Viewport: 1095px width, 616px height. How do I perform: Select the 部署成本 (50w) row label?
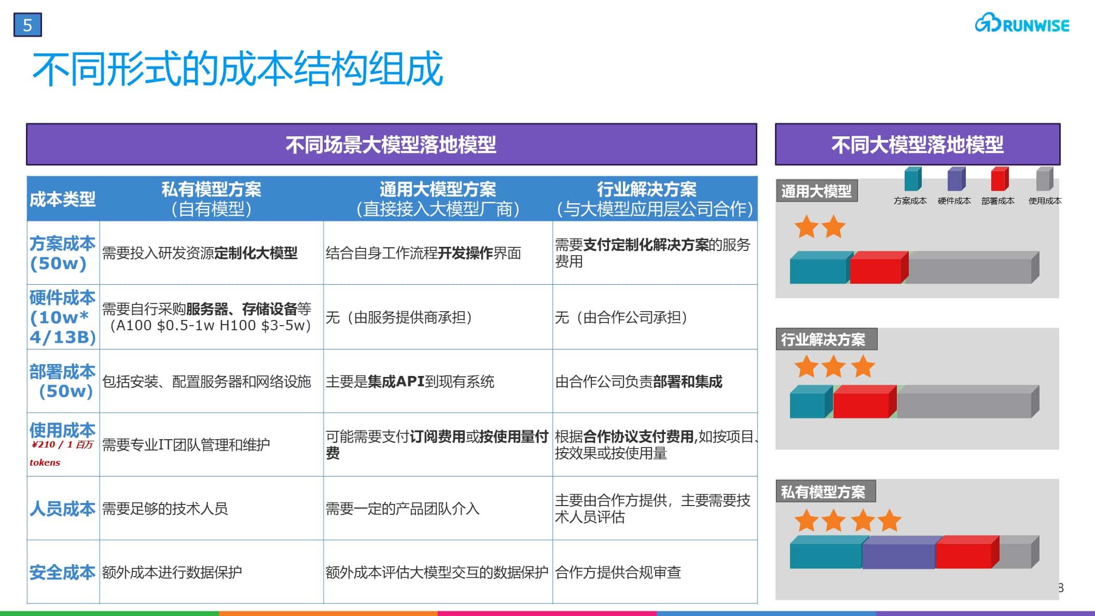click(x=63, y=381)
